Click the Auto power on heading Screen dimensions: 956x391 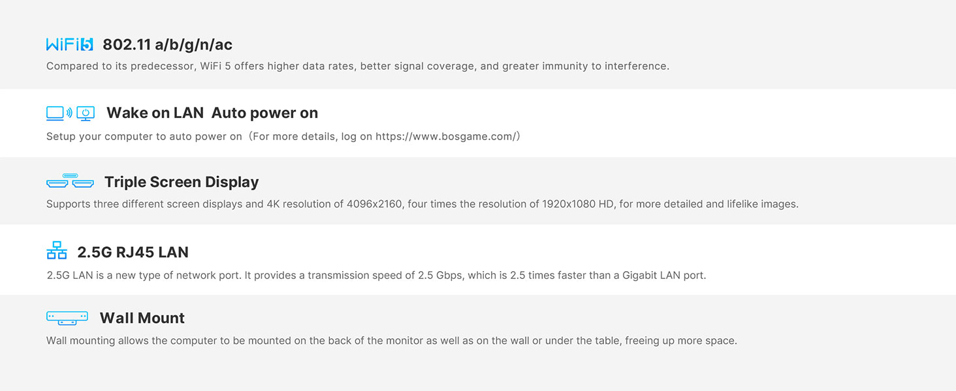pos(264,113)
